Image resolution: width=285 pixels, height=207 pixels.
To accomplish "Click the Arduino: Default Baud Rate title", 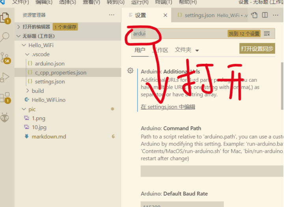I will tap(174, 194).
